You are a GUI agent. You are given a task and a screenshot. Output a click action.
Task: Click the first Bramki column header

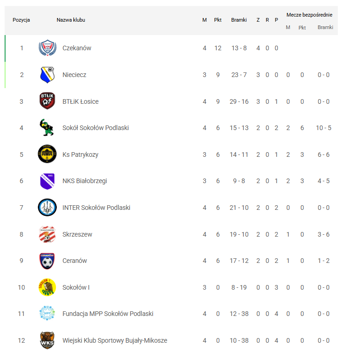(239, 20)
